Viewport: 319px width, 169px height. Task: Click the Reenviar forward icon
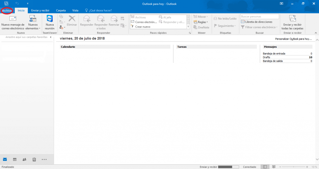coord(114,21)
